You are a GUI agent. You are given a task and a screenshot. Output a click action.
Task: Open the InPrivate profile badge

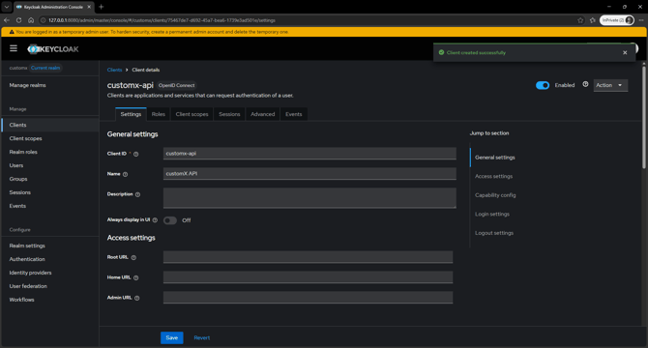pos(617,20)
